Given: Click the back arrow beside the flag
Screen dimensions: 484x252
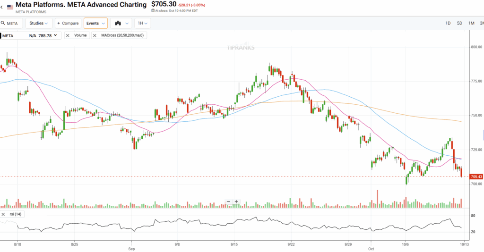Looking at the screenshot, I should pos(2,7).
